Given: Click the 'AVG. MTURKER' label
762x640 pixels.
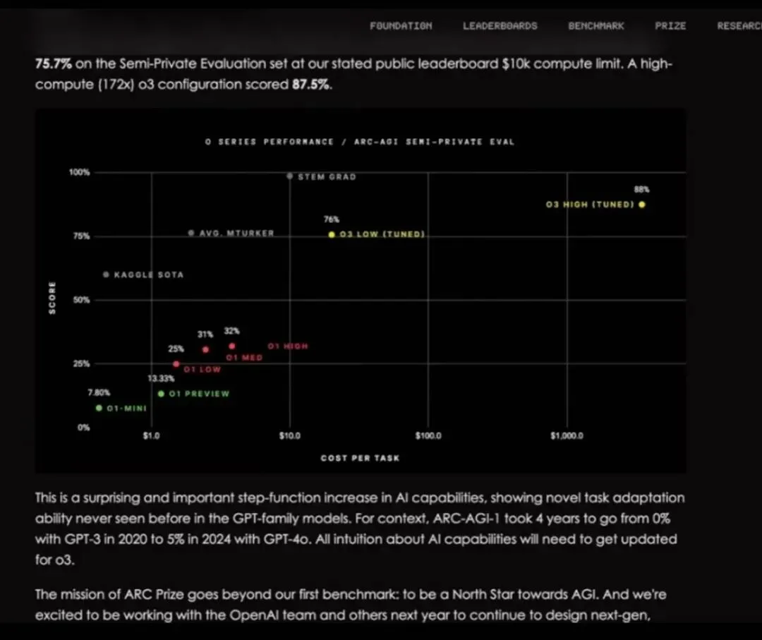Looking at the screenshot, I should [236, 234].
